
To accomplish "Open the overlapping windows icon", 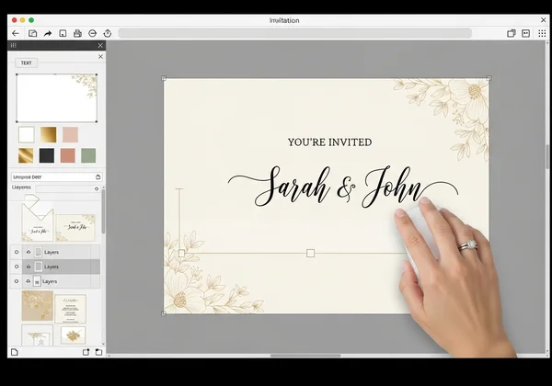I will pos(512,33).
